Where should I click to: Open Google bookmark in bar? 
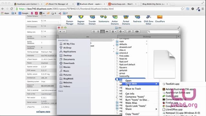[23, 13]
